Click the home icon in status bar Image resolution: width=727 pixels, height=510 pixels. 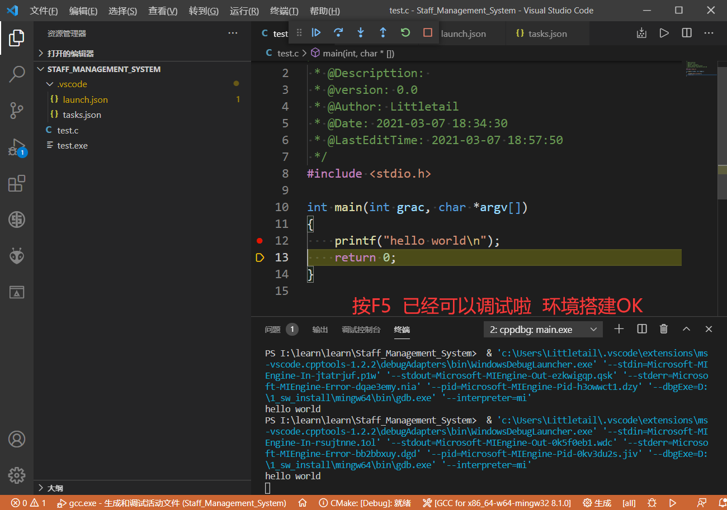point(303,503)
